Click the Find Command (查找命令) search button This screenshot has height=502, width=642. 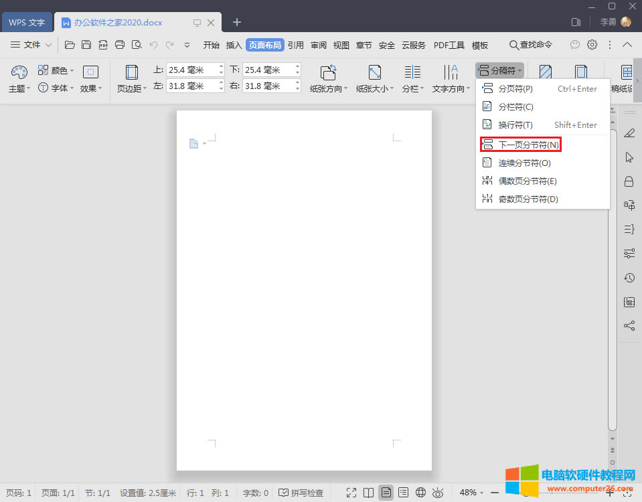(530, 45)
